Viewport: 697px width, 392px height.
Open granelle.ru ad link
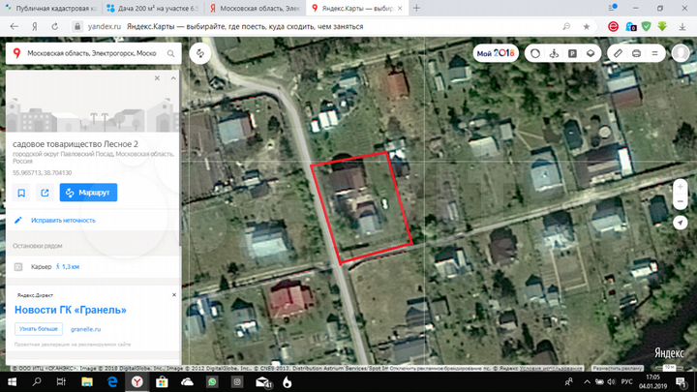[85, 329]
